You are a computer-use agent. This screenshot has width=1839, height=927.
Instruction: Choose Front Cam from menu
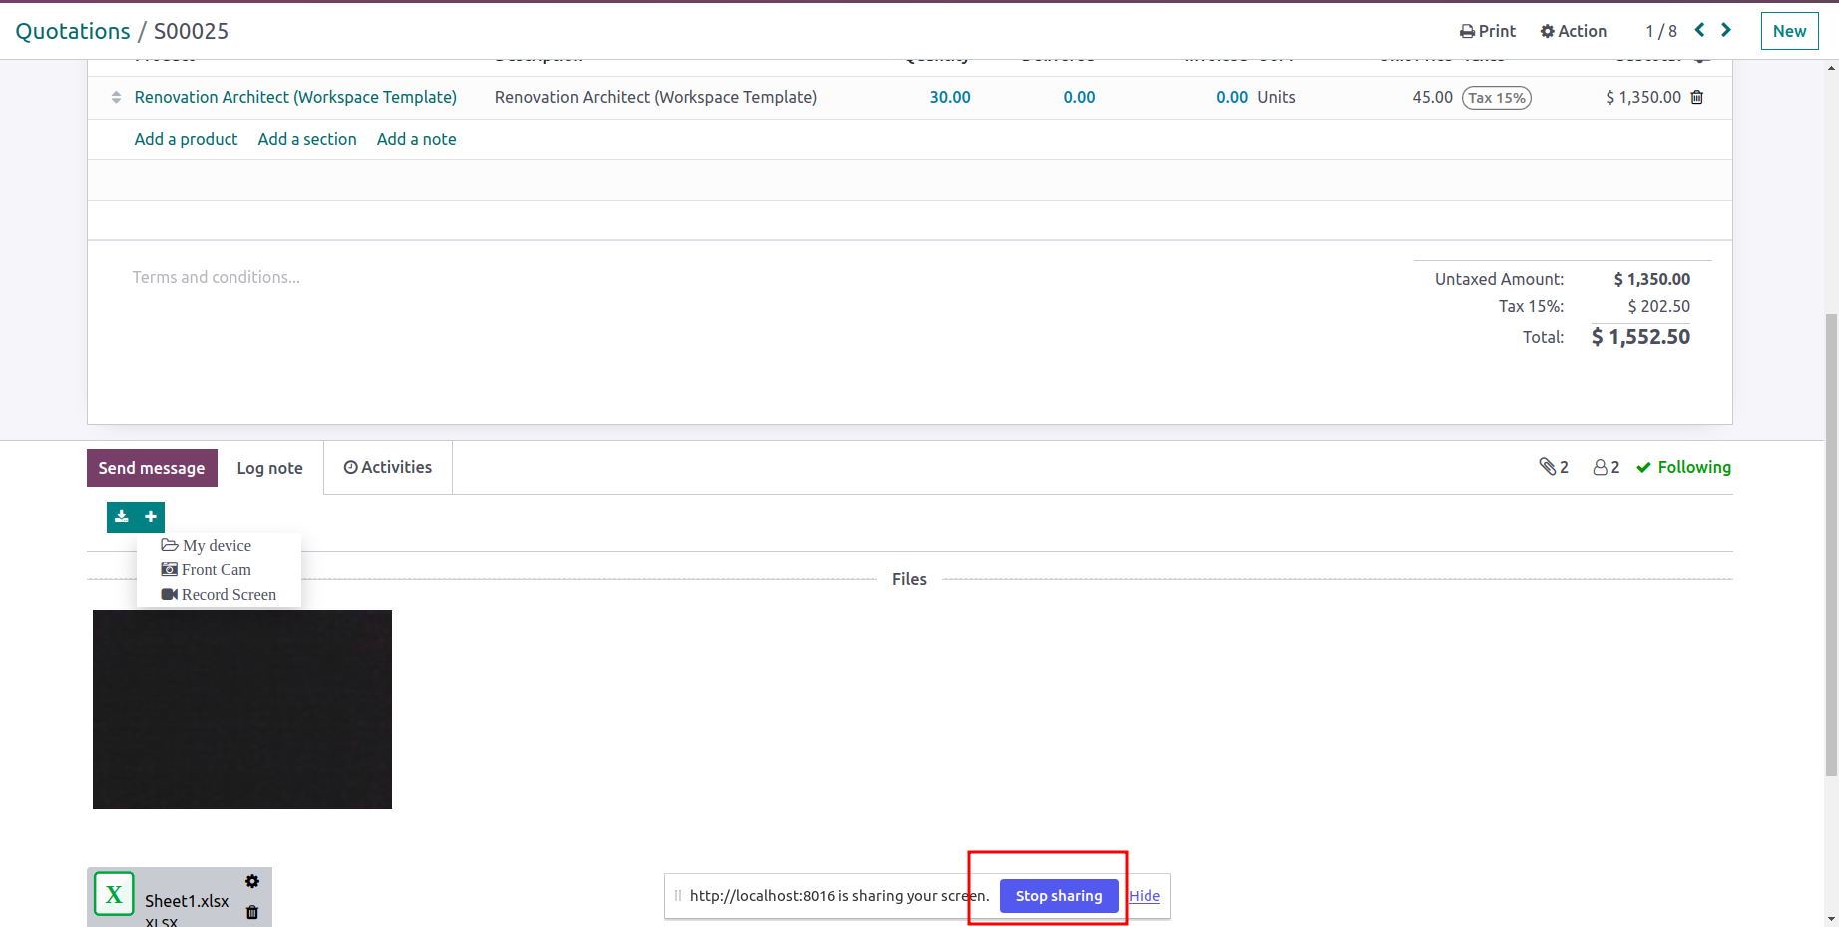207,569
